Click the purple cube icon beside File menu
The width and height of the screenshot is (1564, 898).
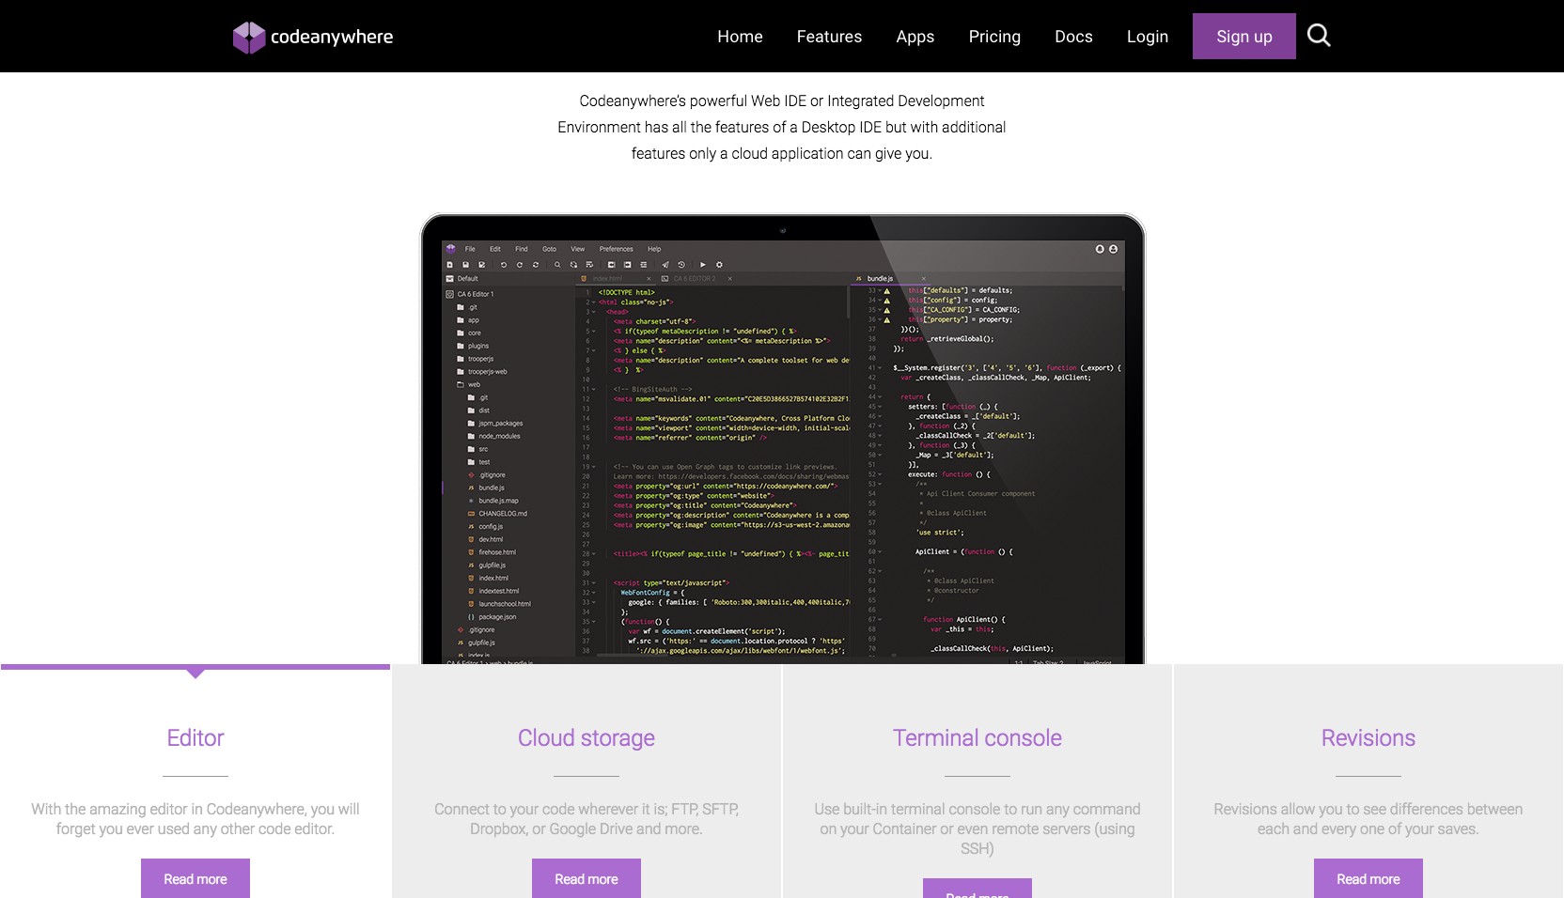(450, 249)
